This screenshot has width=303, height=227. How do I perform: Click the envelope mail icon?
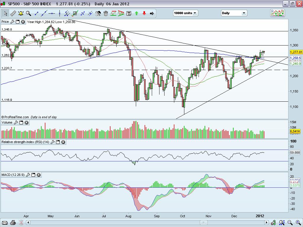pyautogui.click(x=5, y=223)
